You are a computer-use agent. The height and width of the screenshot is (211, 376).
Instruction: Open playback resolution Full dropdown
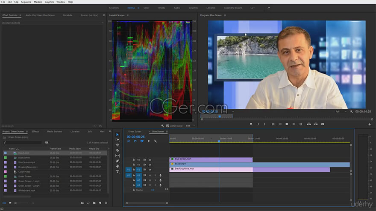point(341,112)
